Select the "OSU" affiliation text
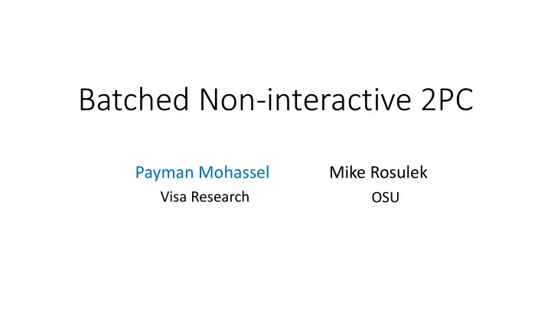Viewport: 551px width, 310px height. [x=386, y=197]
